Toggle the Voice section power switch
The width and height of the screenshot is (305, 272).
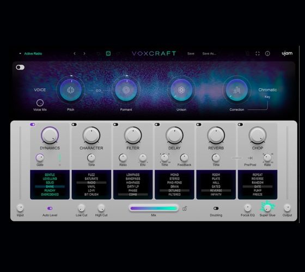tap(20, 67)
